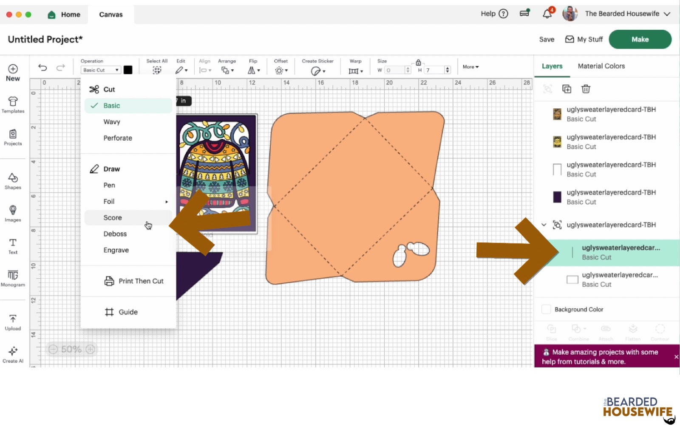Collapse the uglysweaterlayeredcard-TBH group
Image resolution: width=680 pixels, height=432 pixels.
click(x=544, y=225)
